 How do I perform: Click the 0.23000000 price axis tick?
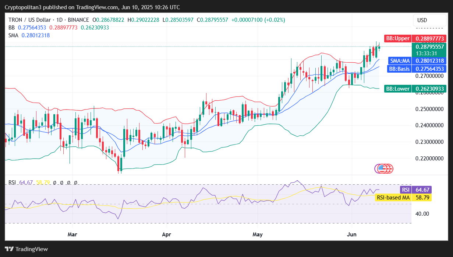(430, 142)
